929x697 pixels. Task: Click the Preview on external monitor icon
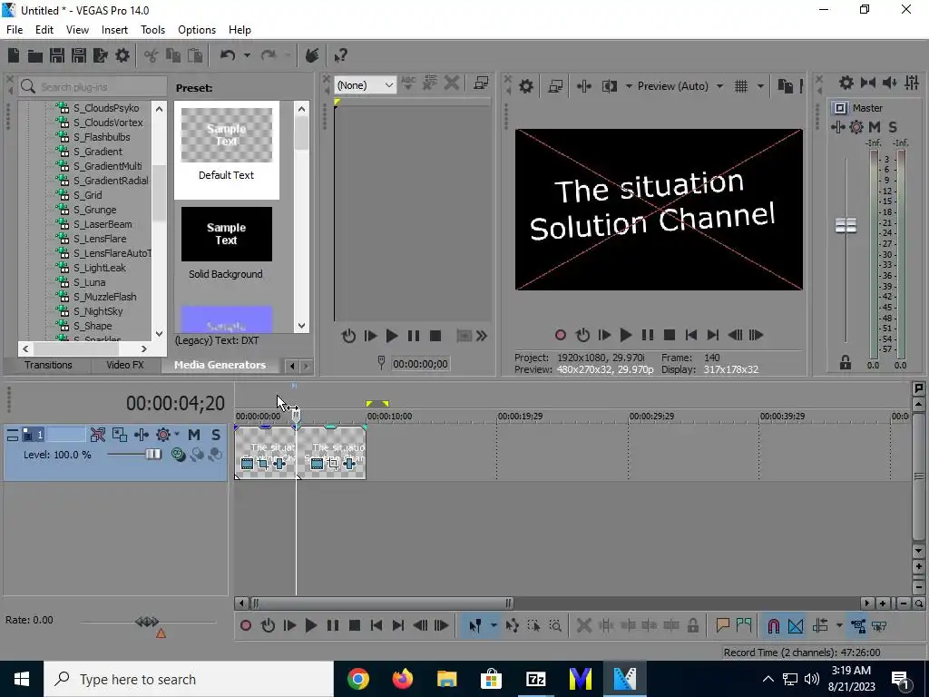click(555, 86)
